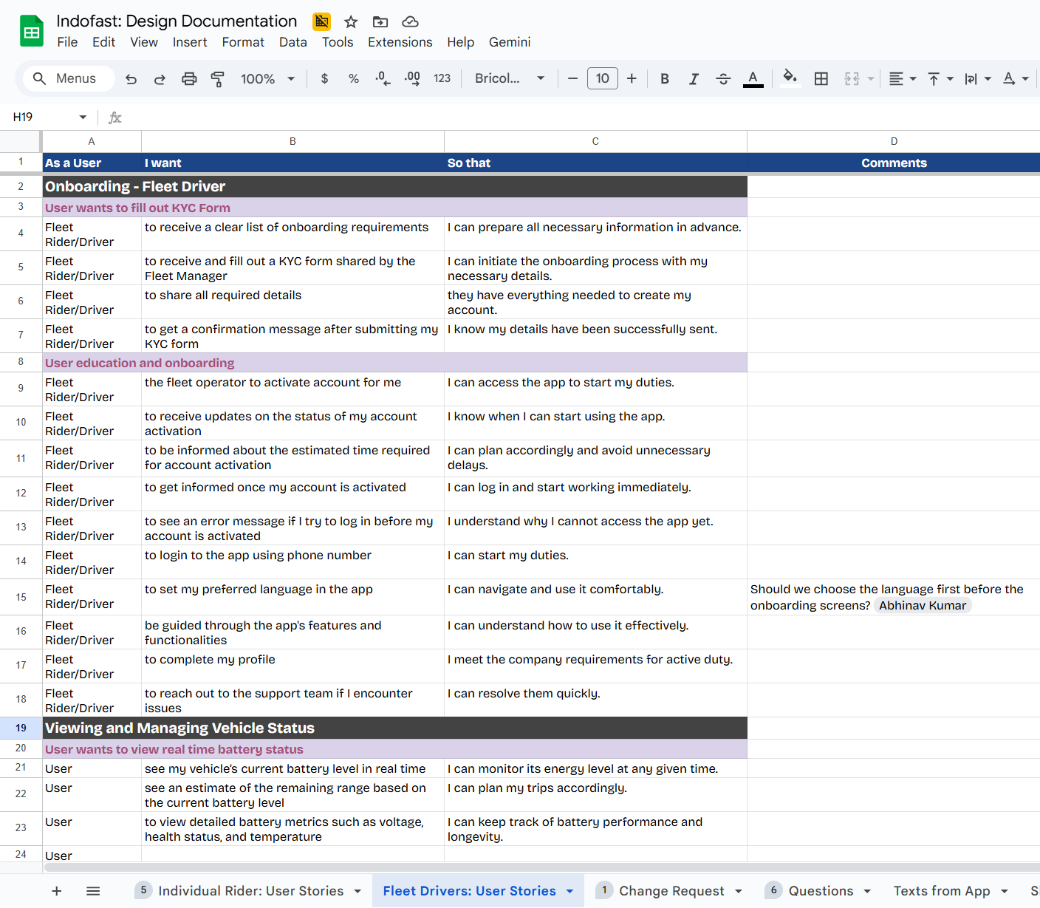Viewport: 1040px width, 908px height.
Task: Open the Extensions menu
Action: click(x=400, y=42)
